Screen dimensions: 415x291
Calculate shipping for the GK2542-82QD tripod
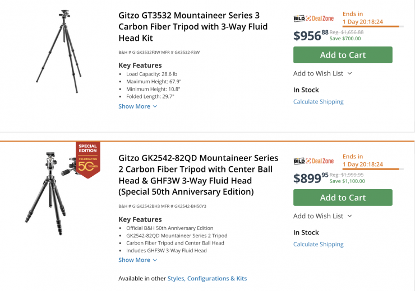[318, 245]
